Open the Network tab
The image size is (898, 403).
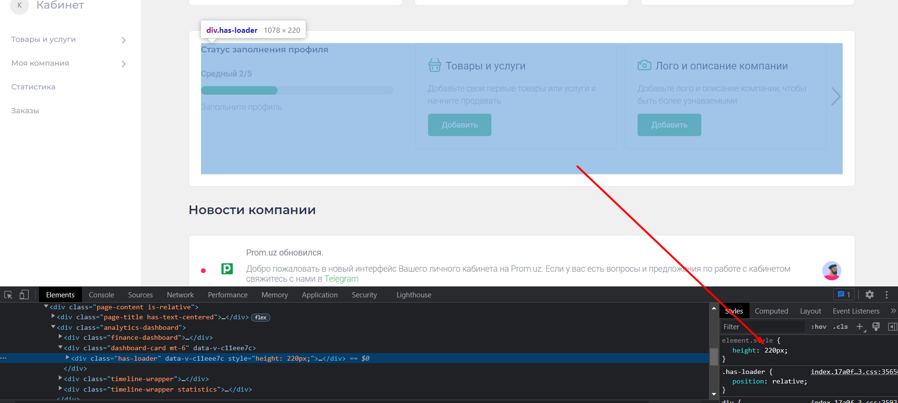click(x=180, y=295)
